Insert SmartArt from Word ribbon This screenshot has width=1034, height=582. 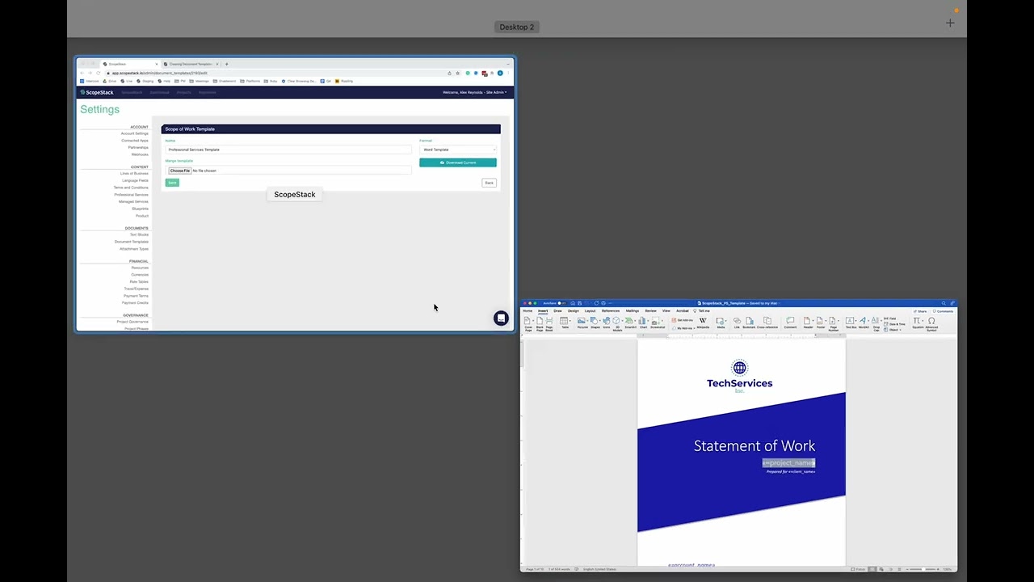click(631, 323)
